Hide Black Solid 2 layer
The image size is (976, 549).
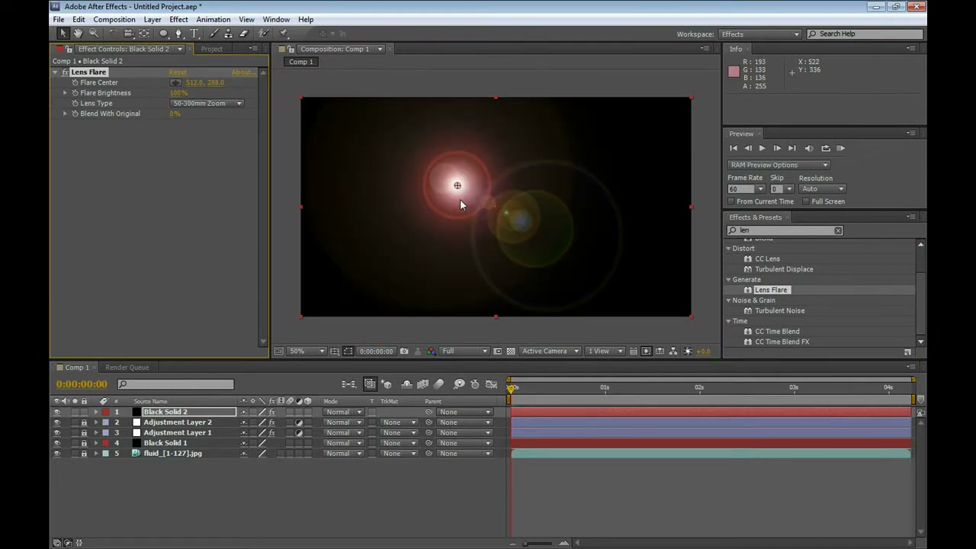(56, 412)
